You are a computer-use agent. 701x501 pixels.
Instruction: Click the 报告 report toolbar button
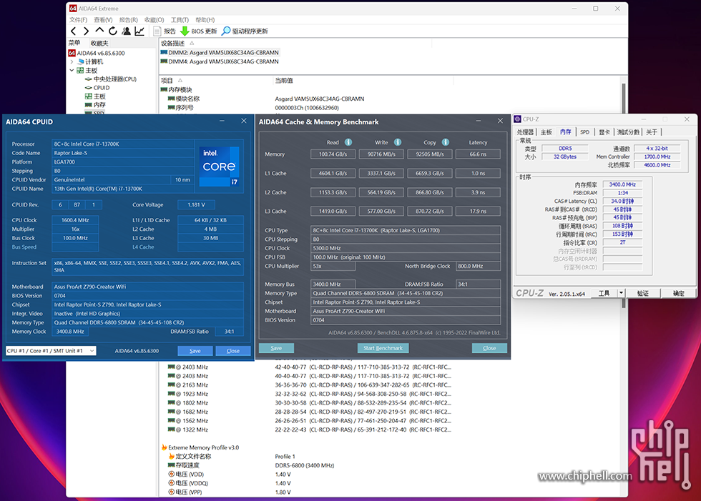pyautogui.click(x=165, y=31)
